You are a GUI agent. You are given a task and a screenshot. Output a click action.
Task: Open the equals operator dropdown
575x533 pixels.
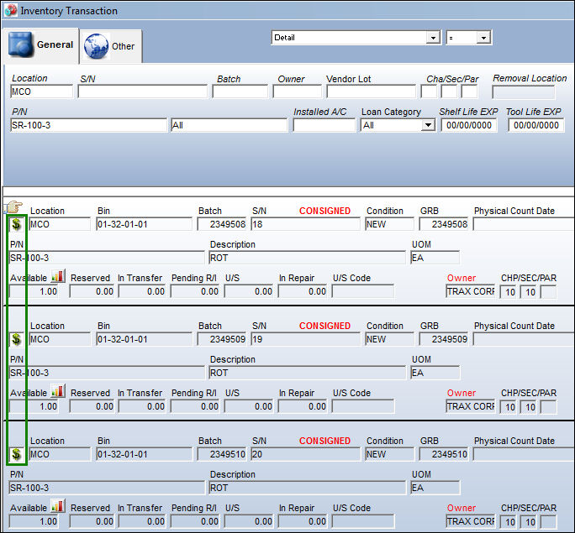483,38
